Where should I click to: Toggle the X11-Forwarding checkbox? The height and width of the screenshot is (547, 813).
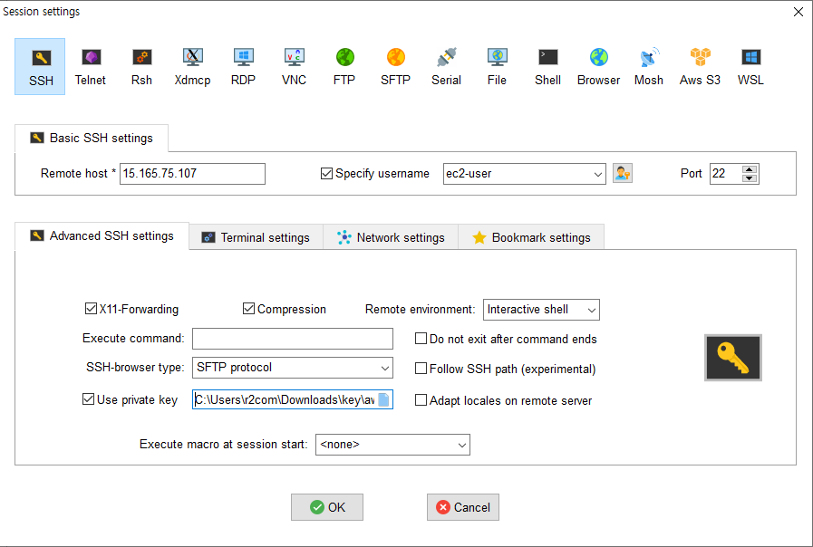(x=91, y=309)
